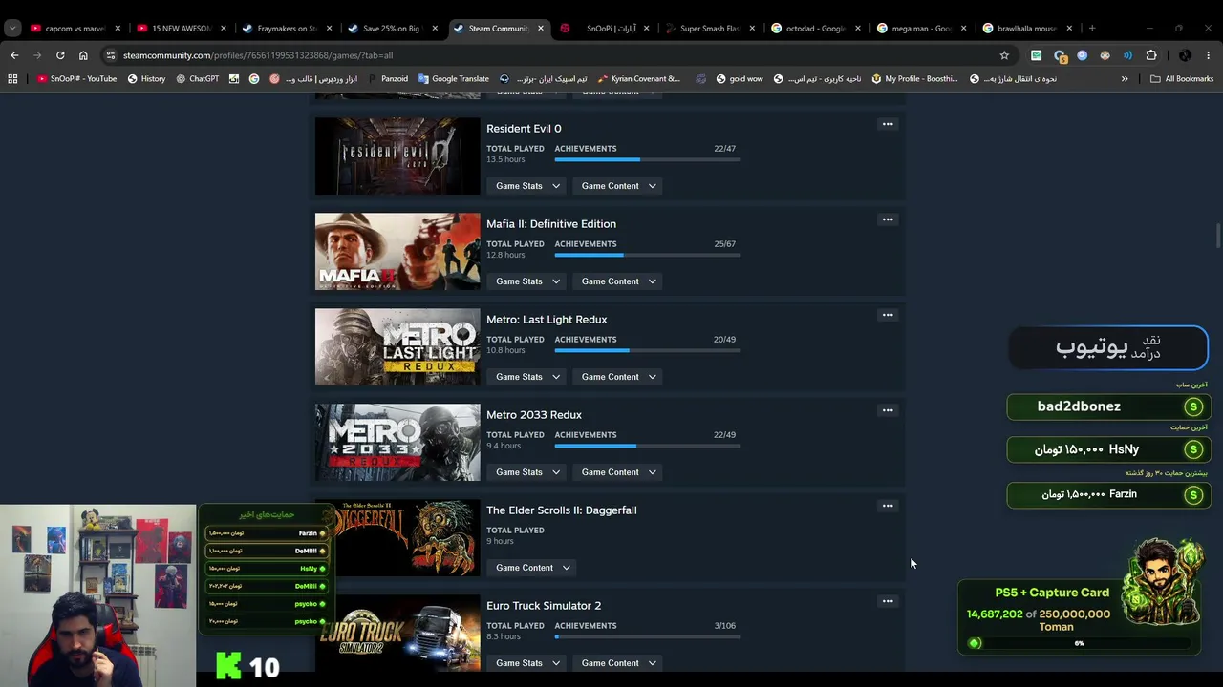Image resolution: width=1223 pixels, height=687 pixels.
Task: Expand Game Content for Daggerfall
Action: pos(532,568)
